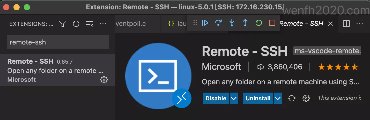Step Out in the debug toolbar
The height and width of the screenshot is (120, 370).
245,23
